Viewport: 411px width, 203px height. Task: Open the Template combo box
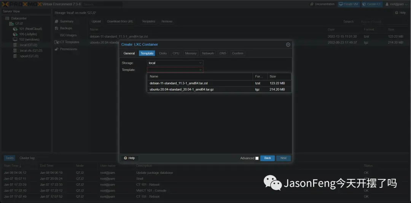pos(175,70)
